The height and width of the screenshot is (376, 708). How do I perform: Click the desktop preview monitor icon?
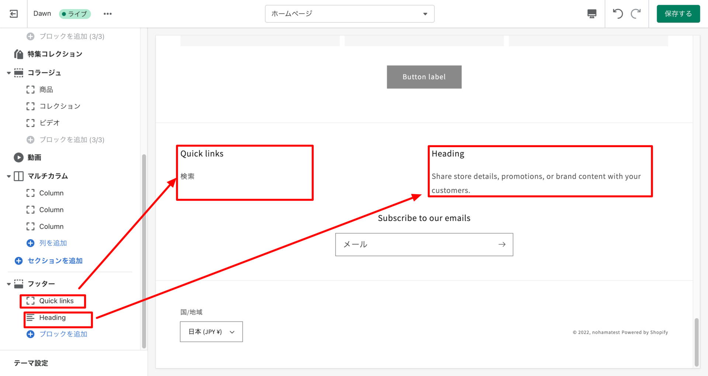tap(591, 14)
